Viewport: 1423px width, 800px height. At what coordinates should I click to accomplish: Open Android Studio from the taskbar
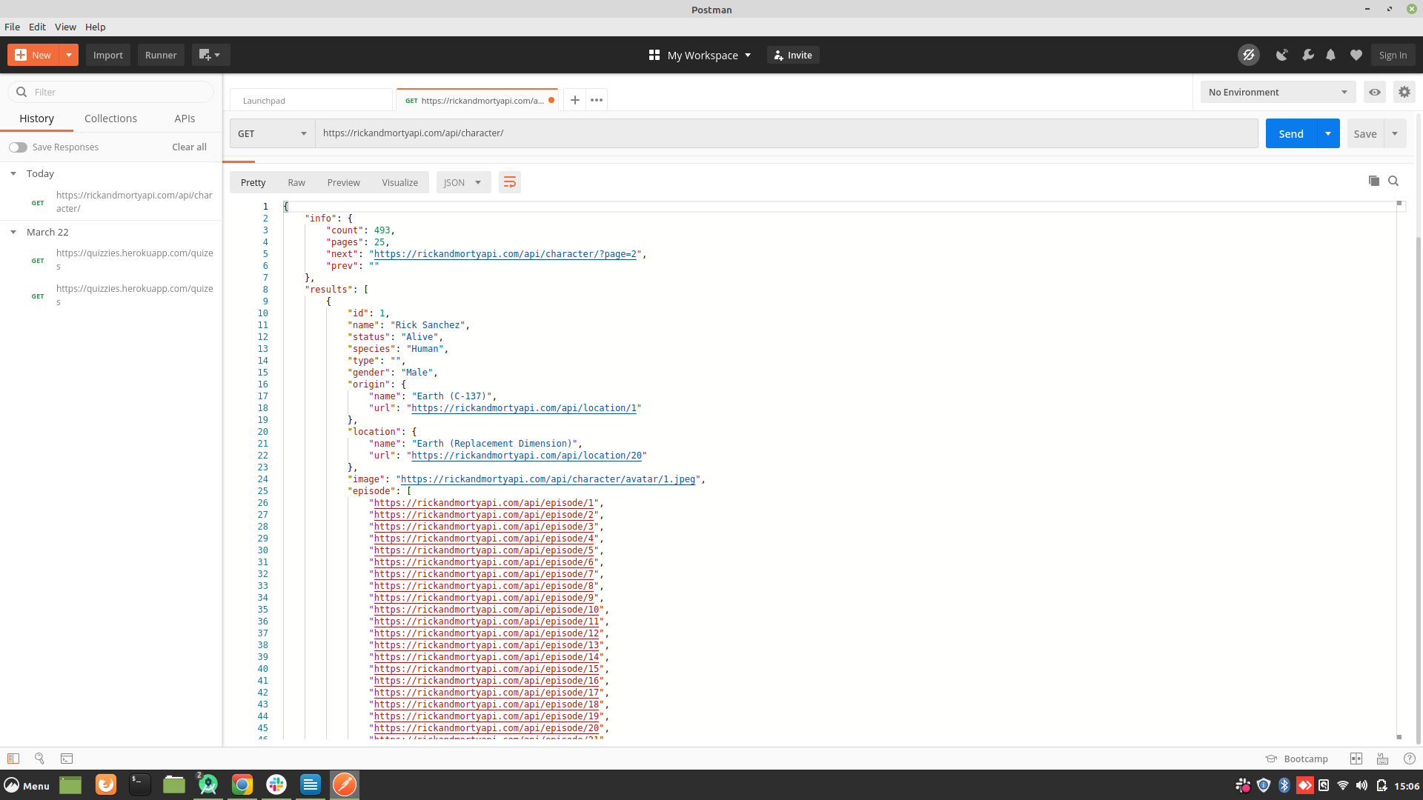point(208,785)
